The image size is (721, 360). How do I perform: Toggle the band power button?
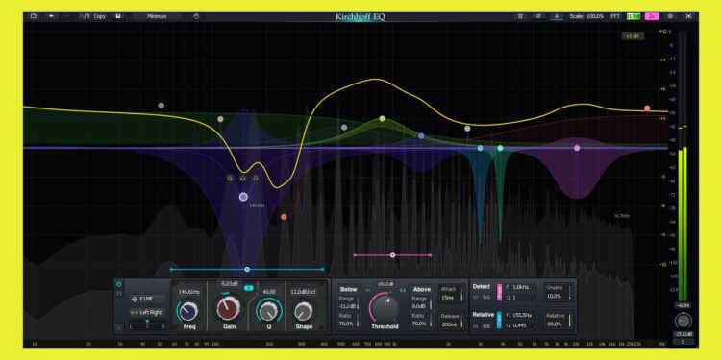[x=118, y=284]
